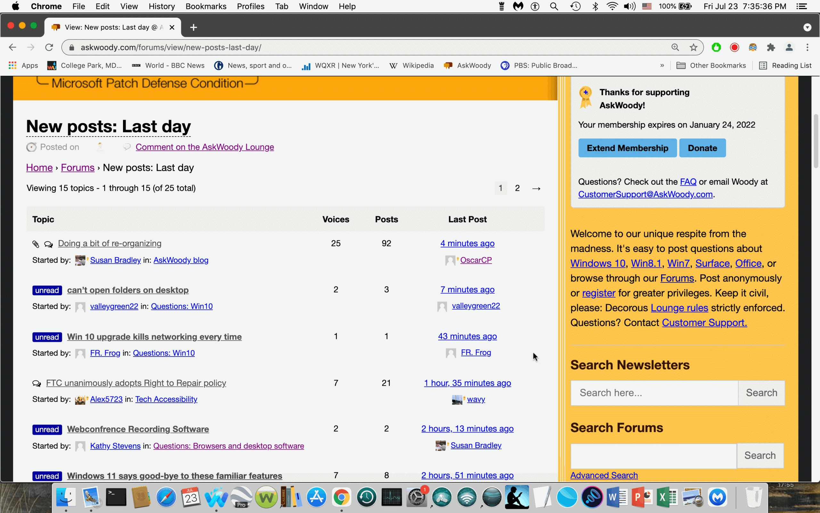Open the Bookmarks menu in menu bar

(206, 6)
